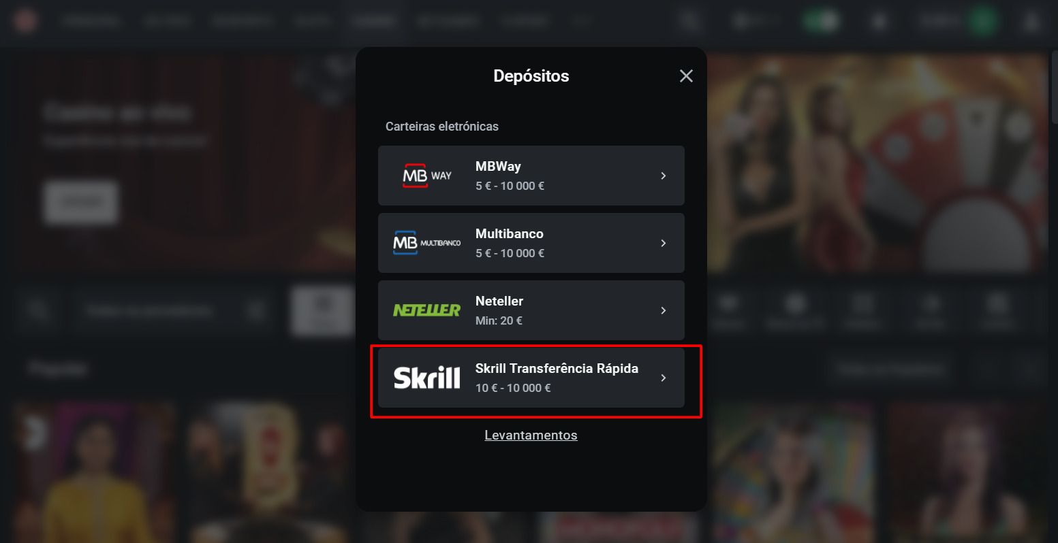Choose the MBWay payment method label

click(x=498, y=166)
